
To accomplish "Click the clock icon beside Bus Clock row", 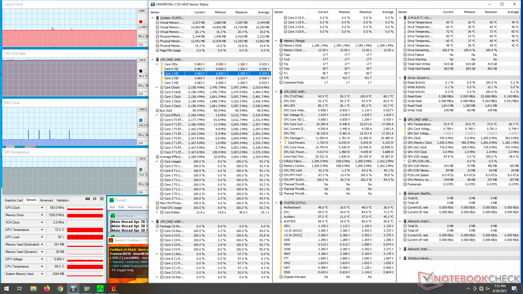I will pyautogui.click(x=157, y=111).
